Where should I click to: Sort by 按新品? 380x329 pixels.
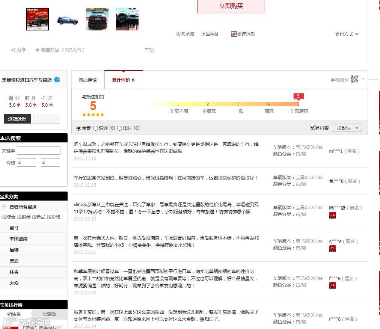[39, 217]
